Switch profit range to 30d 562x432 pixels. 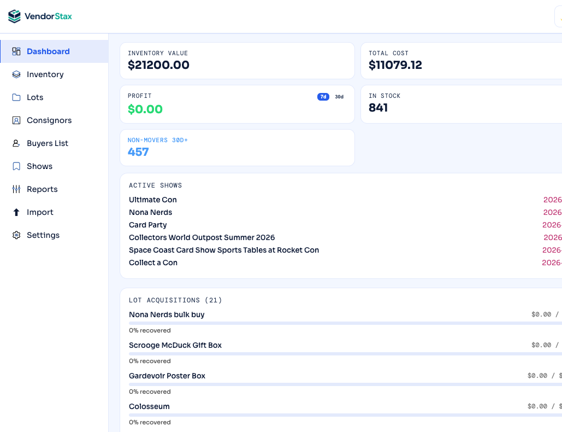point(339,97)
